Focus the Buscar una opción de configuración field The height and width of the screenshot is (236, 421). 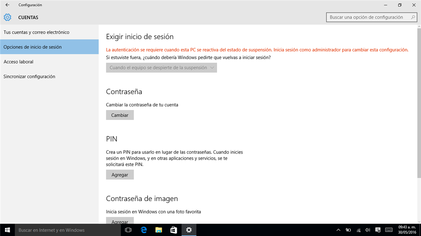[x=371, y=17]
